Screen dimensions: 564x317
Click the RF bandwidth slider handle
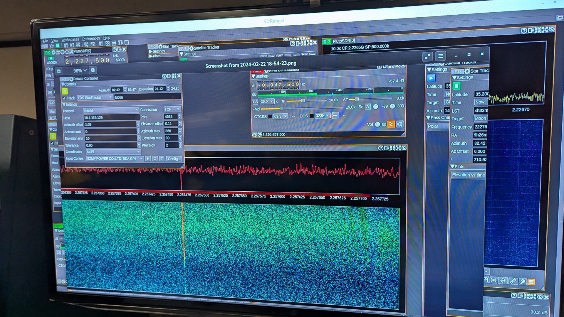click(x=303, y=101)
